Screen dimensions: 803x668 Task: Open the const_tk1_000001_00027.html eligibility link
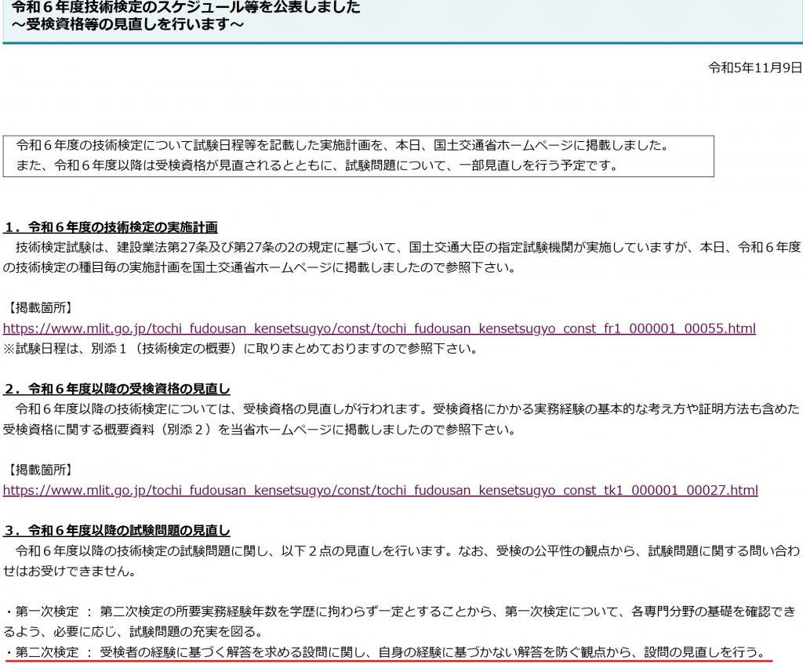click(380, 490)
